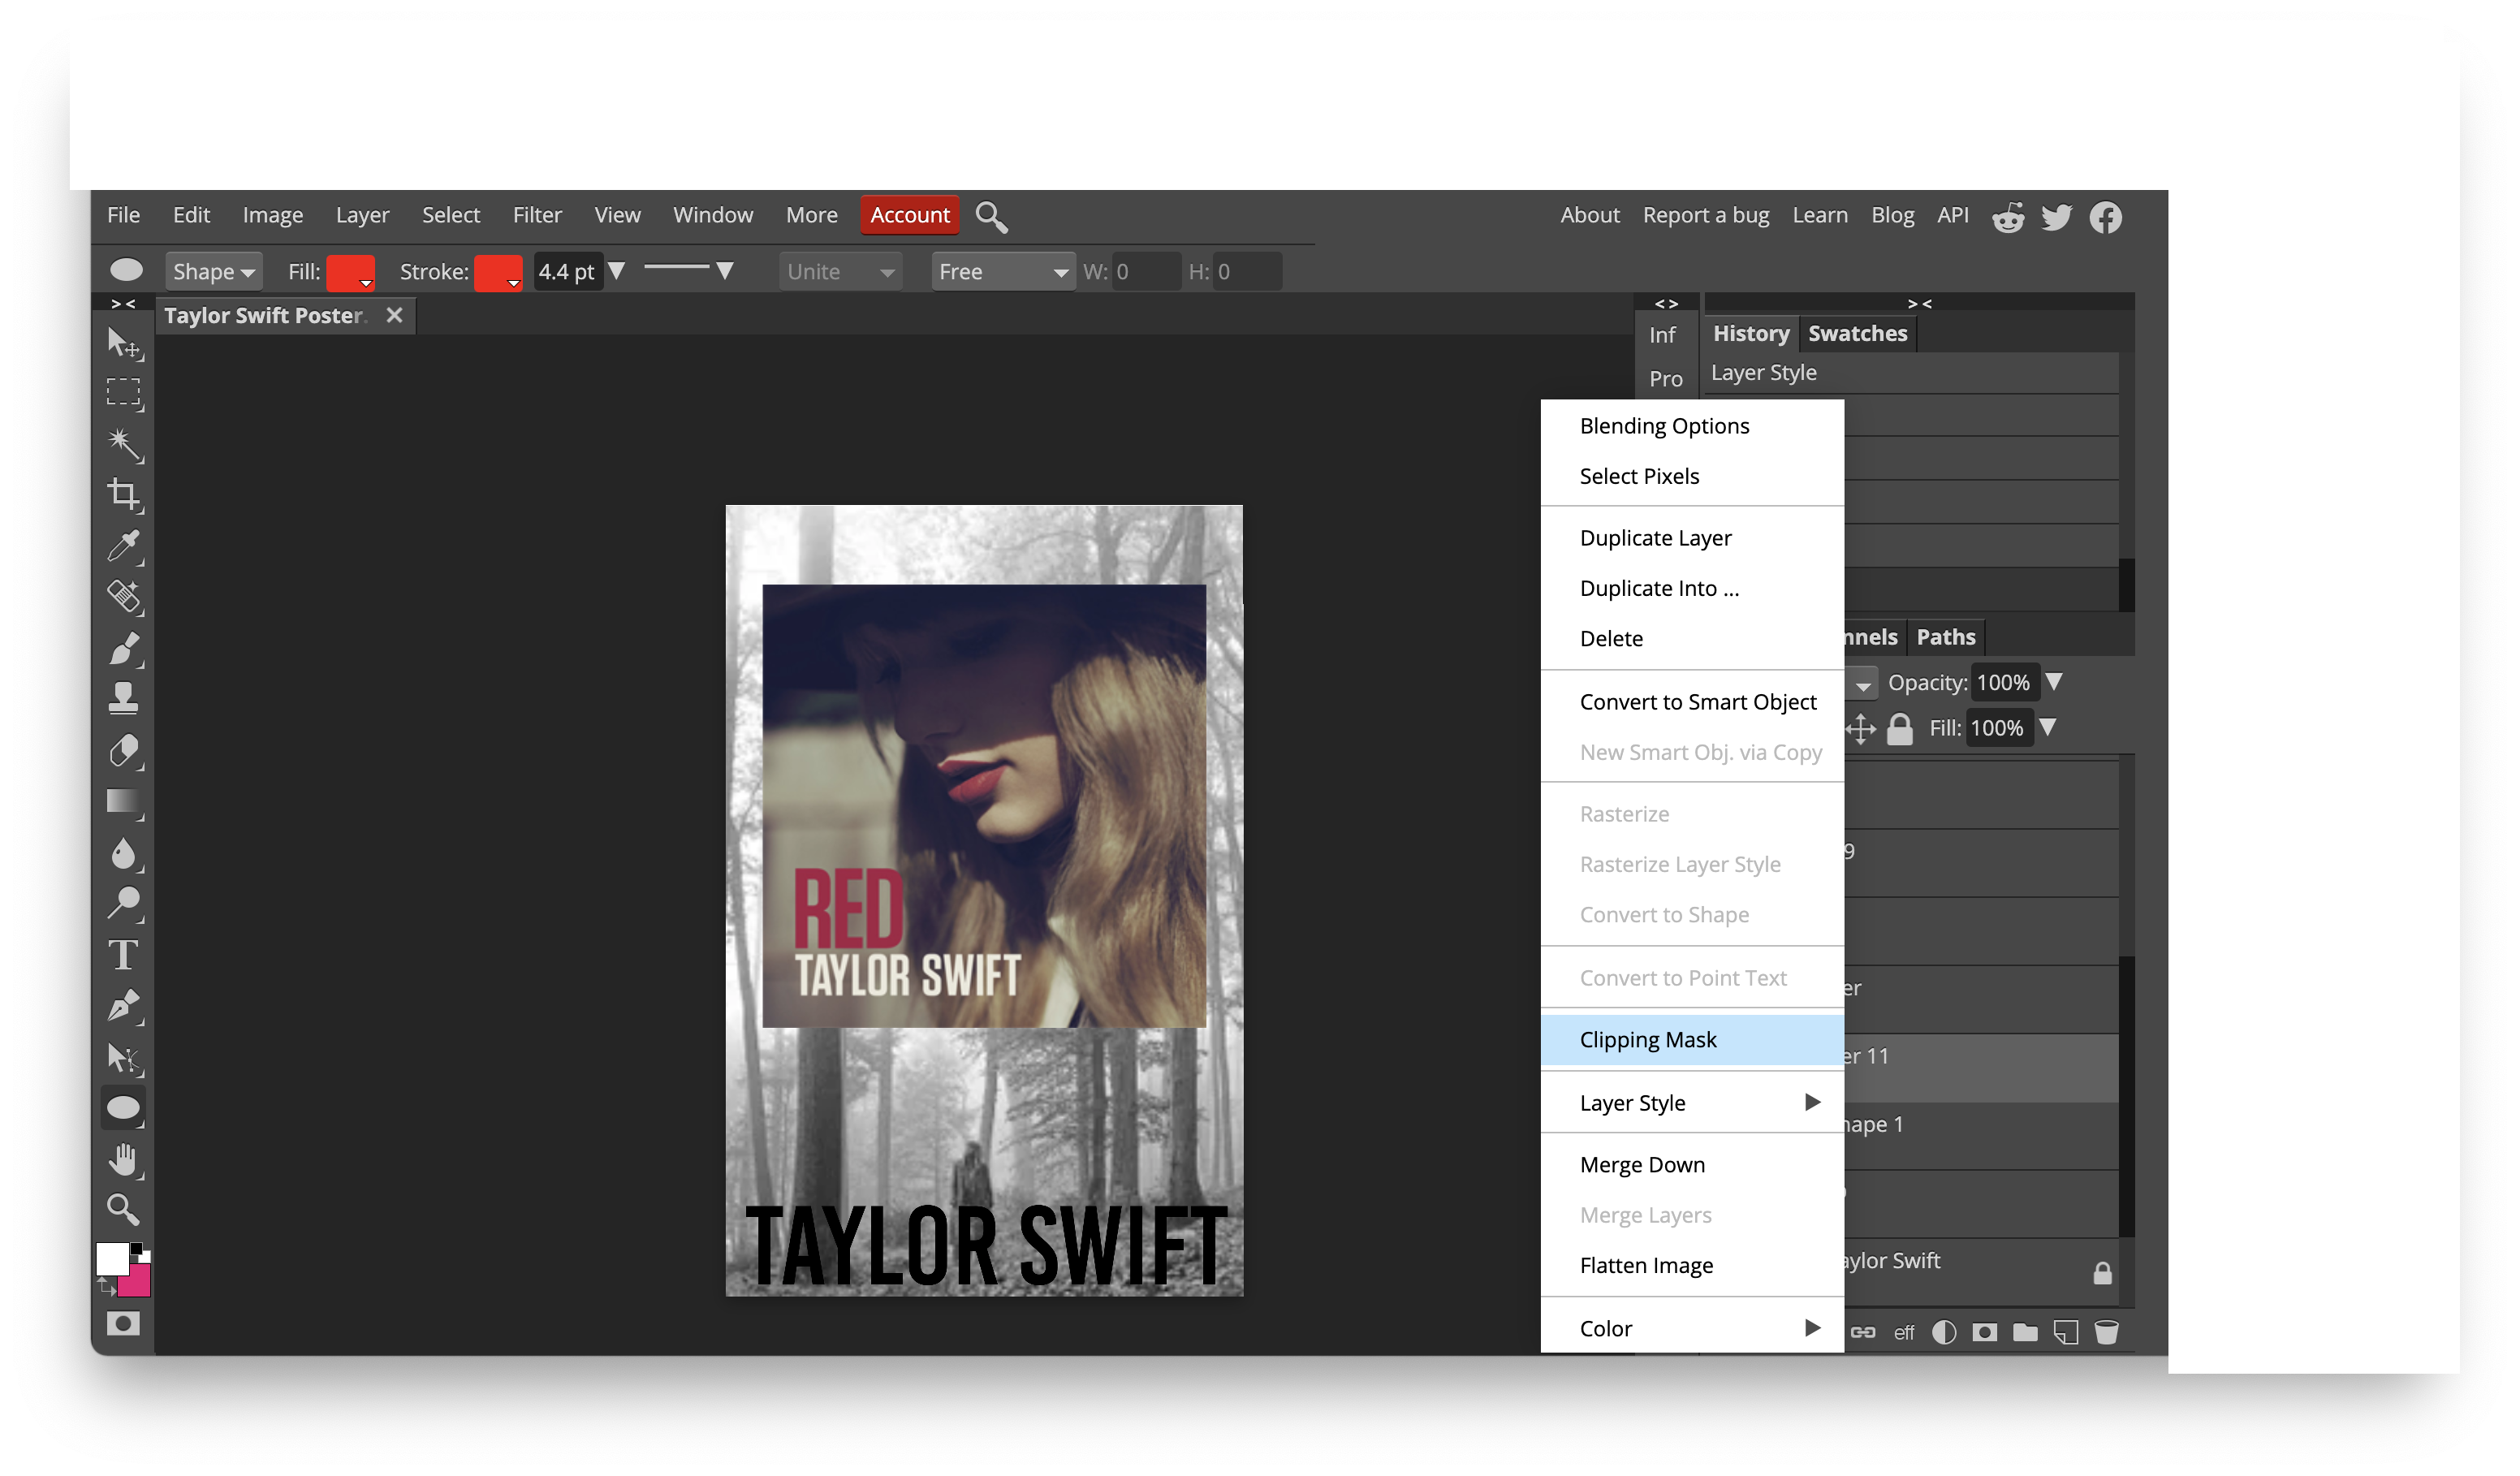2520x1476 pixels.
Task: Select the Eraser tool
Action: [x=124, y=750]
